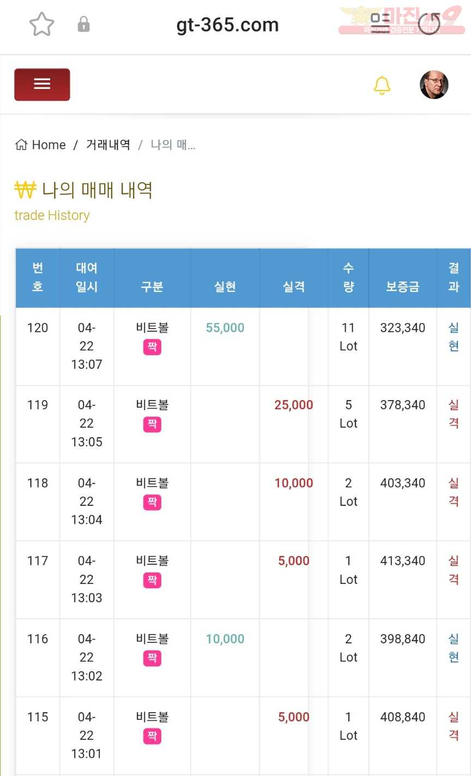Go to 거래내역 breadcrumb link
The image size is (471, 776).
(x=108, y=145)
